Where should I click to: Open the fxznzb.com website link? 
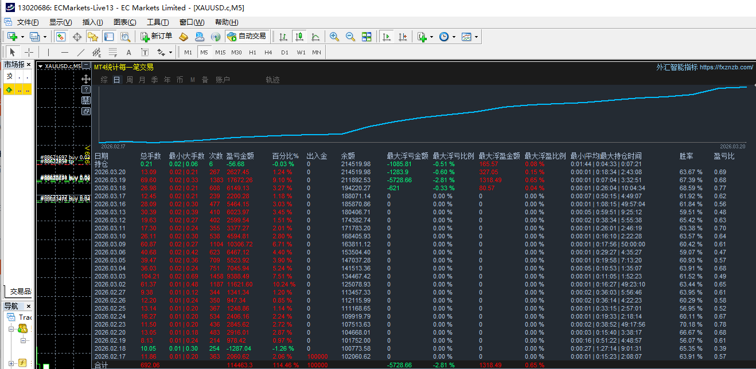coord(726,67)
